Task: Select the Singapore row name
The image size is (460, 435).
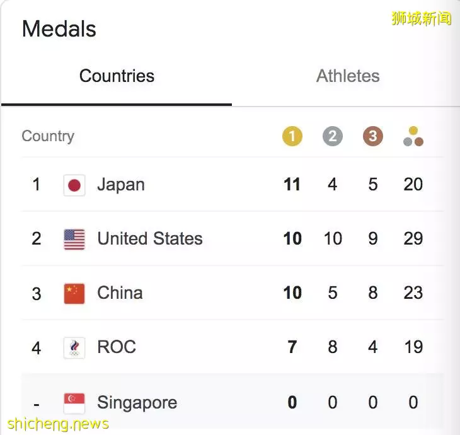Action: [137, 403]
